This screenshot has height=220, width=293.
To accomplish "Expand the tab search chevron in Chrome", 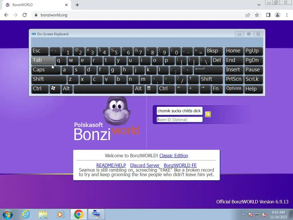I will coord(259,5).
